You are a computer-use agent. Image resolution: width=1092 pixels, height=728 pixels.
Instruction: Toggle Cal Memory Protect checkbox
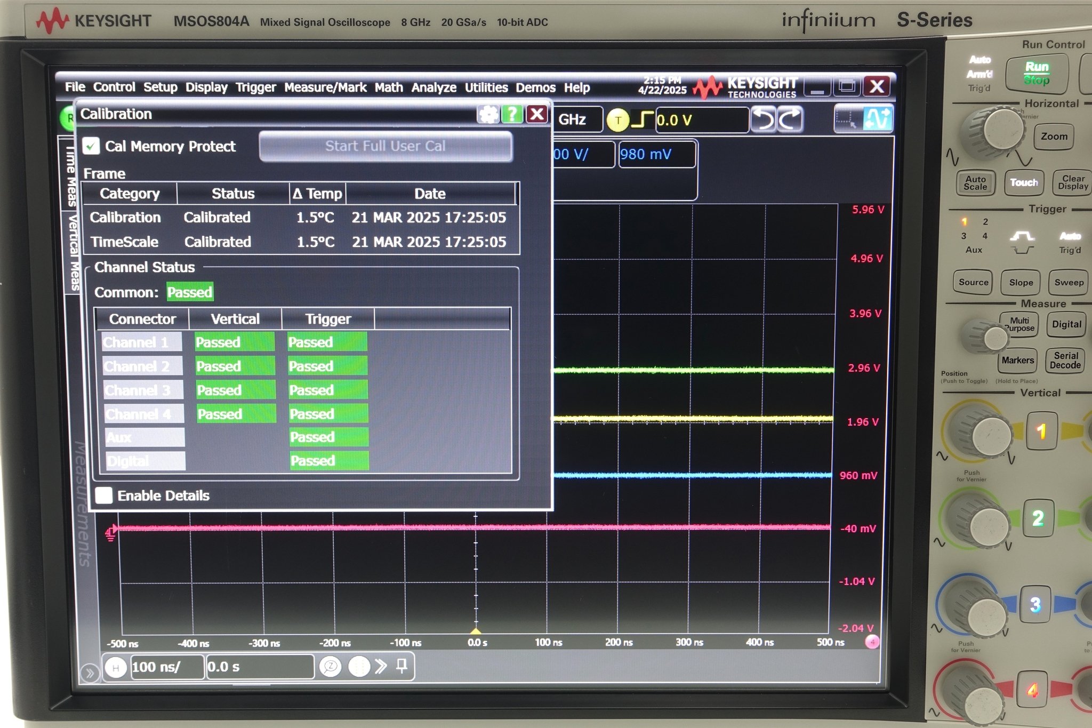[x=91, y=146]
